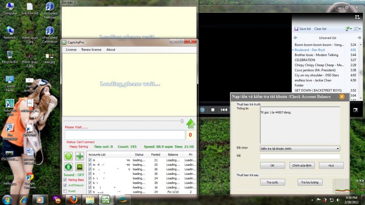365x205 pixels.
Task: Click the forward arrow beside Unsaved list
Action: [359, 38]
